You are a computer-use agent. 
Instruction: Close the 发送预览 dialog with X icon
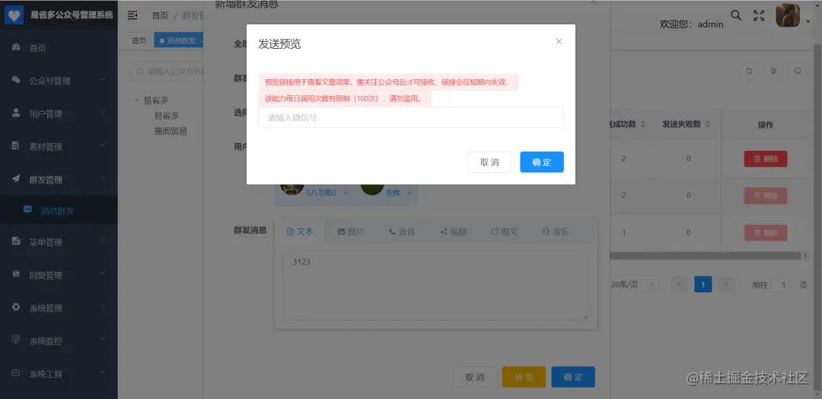tap(559, 41)
